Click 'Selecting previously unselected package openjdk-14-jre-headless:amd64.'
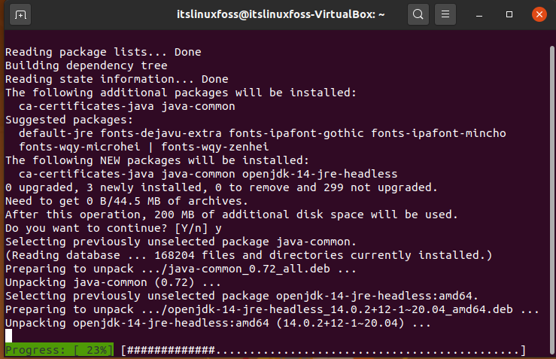The height and width of the screenshot is (359, 556). coord(242,297)
